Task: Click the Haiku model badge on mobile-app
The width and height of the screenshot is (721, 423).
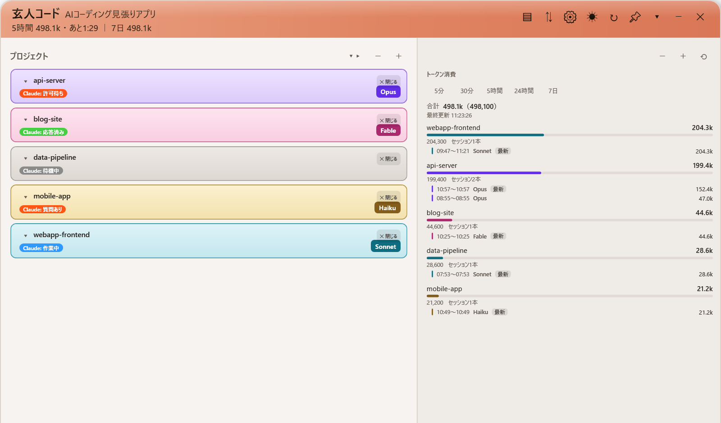Action: (x=388, y=208)
